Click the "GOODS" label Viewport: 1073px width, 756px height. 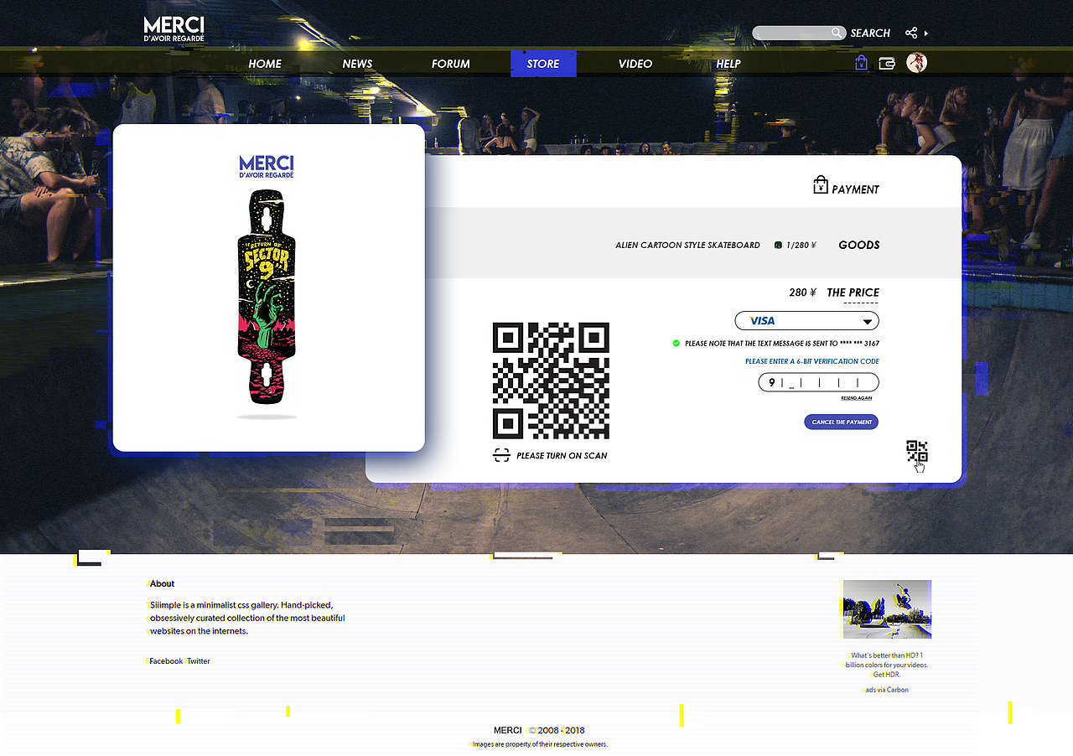point(859,246)
